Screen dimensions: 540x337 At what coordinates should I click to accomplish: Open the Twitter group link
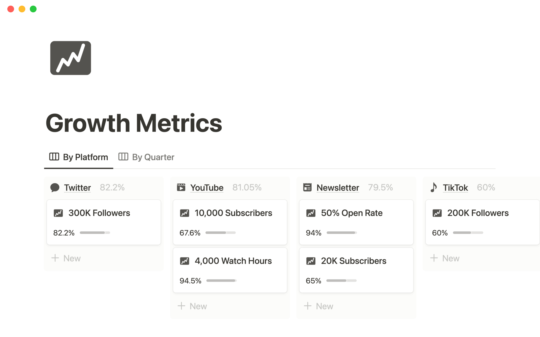point(77,188)
